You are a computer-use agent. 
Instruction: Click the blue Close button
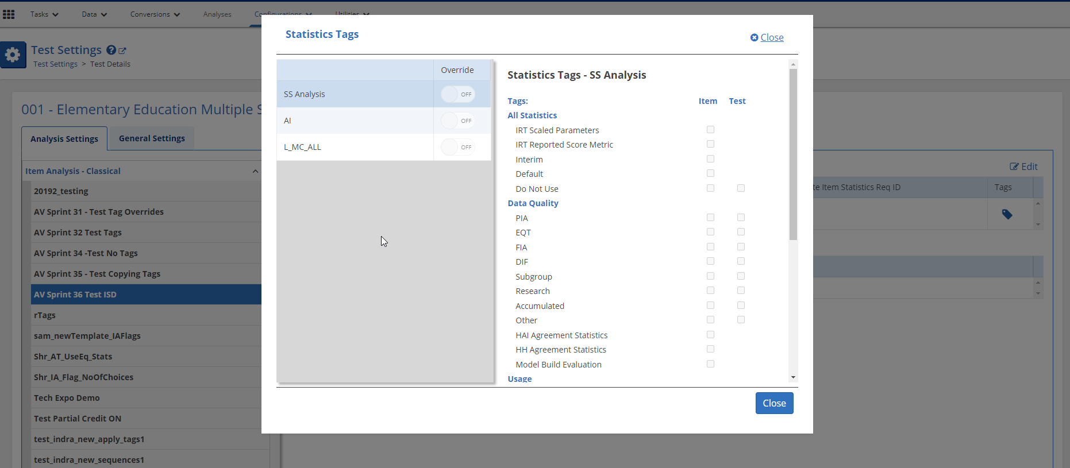[x=774, y=403]
